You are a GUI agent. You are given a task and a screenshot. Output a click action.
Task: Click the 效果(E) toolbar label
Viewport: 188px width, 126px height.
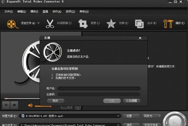(124, 23)
